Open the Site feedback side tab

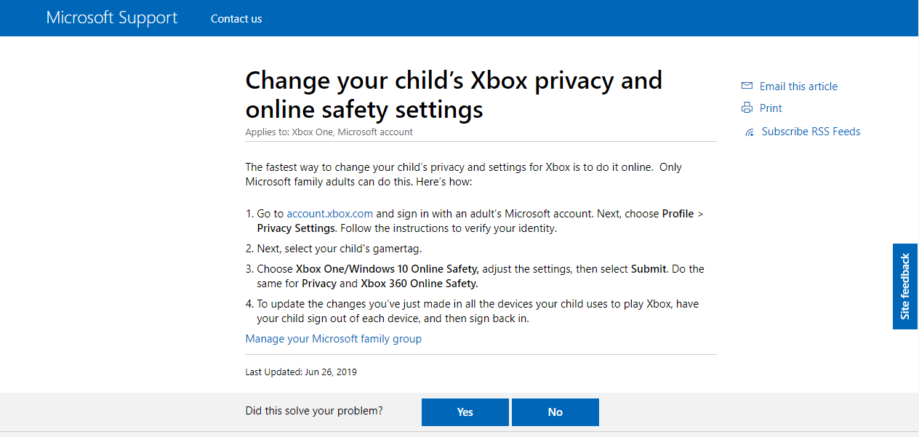tap(905, 286)
